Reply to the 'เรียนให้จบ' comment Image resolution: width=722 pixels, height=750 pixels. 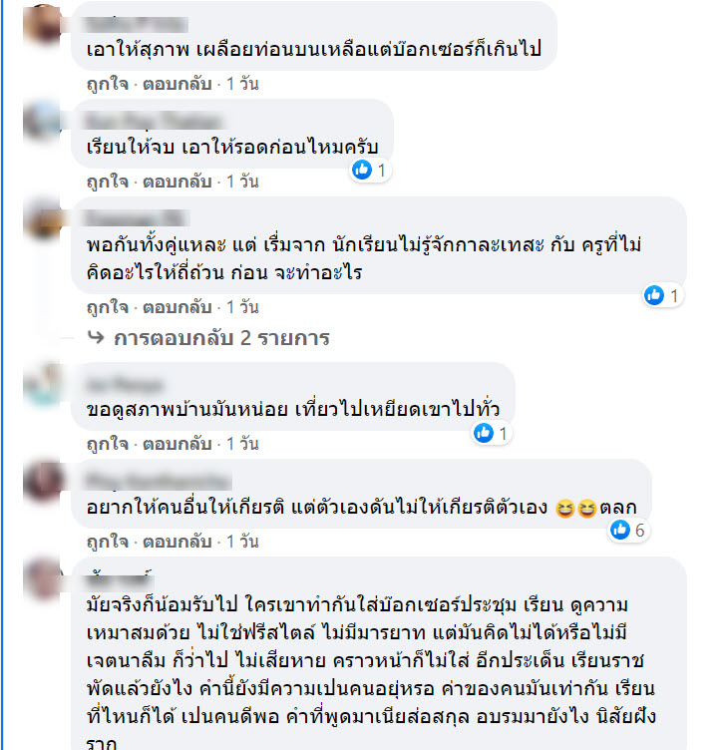pos(177,182)
